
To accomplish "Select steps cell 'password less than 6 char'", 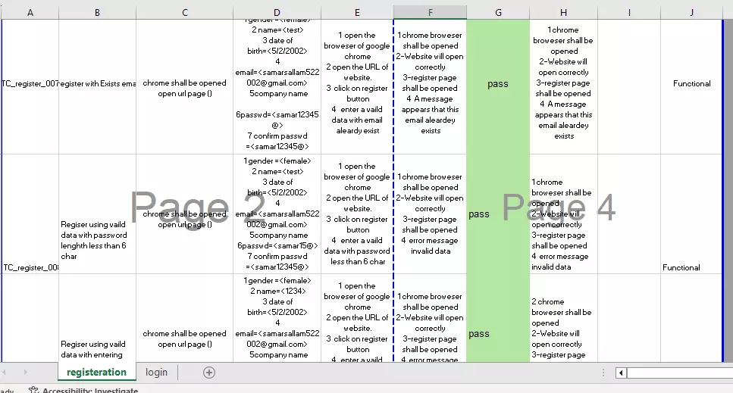I will click(357, 214).
